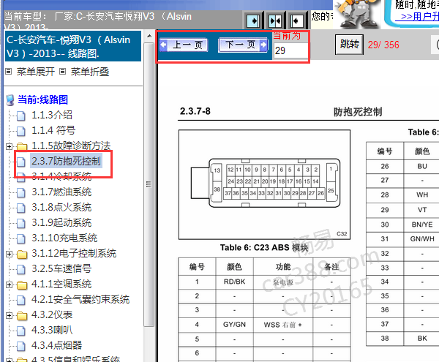Click the GN/WH cell in row 31
This screenshot has height=362, width=439.
click(x=421, y=239)
